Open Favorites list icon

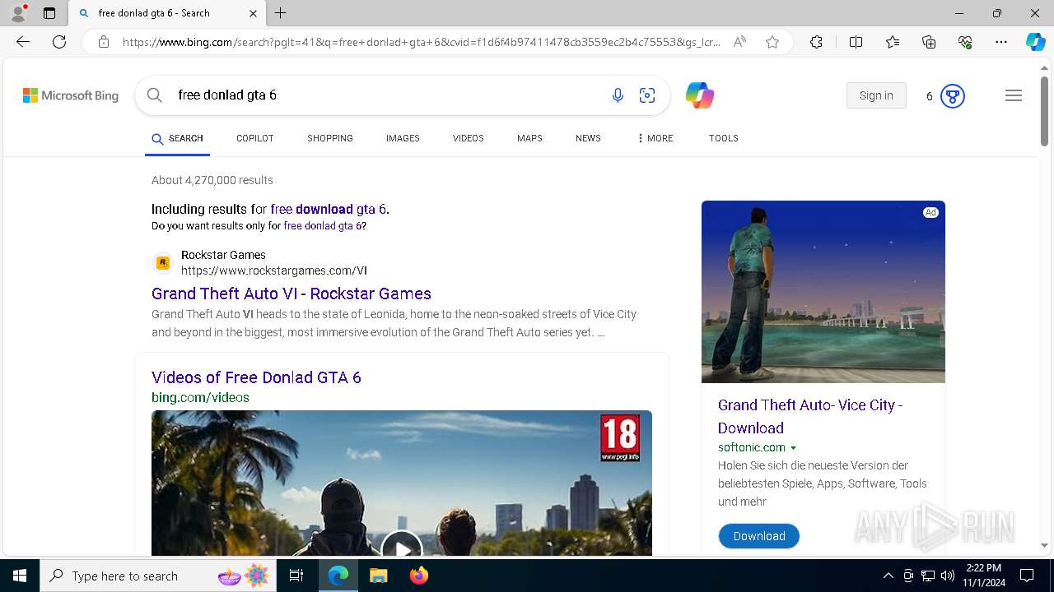click(893, 42)
